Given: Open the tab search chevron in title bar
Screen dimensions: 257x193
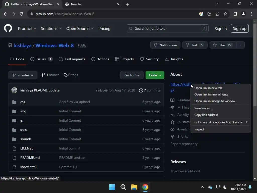Looking at the screenshot, I should (x=217, y=4).
